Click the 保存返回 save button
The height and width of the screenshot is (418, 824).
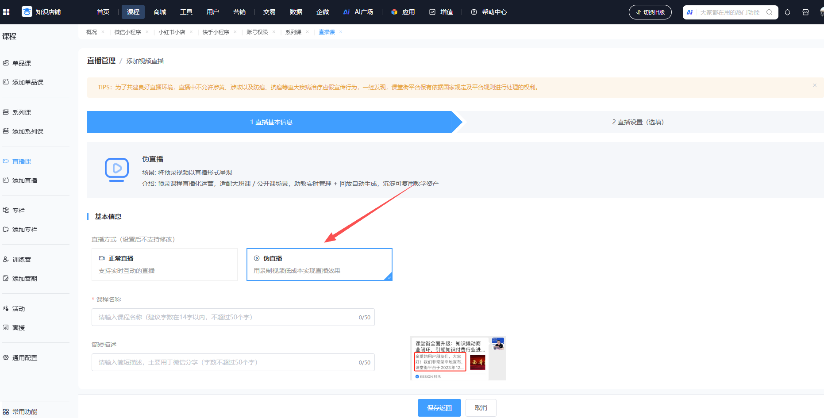click(x=439, y=407)
